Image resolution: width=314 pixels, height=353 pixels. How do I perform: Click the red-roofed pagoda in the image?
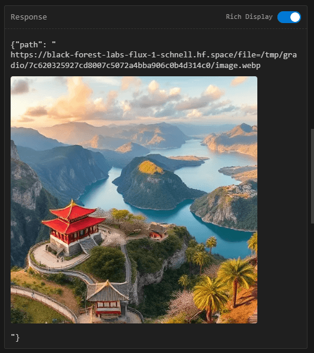73,224
